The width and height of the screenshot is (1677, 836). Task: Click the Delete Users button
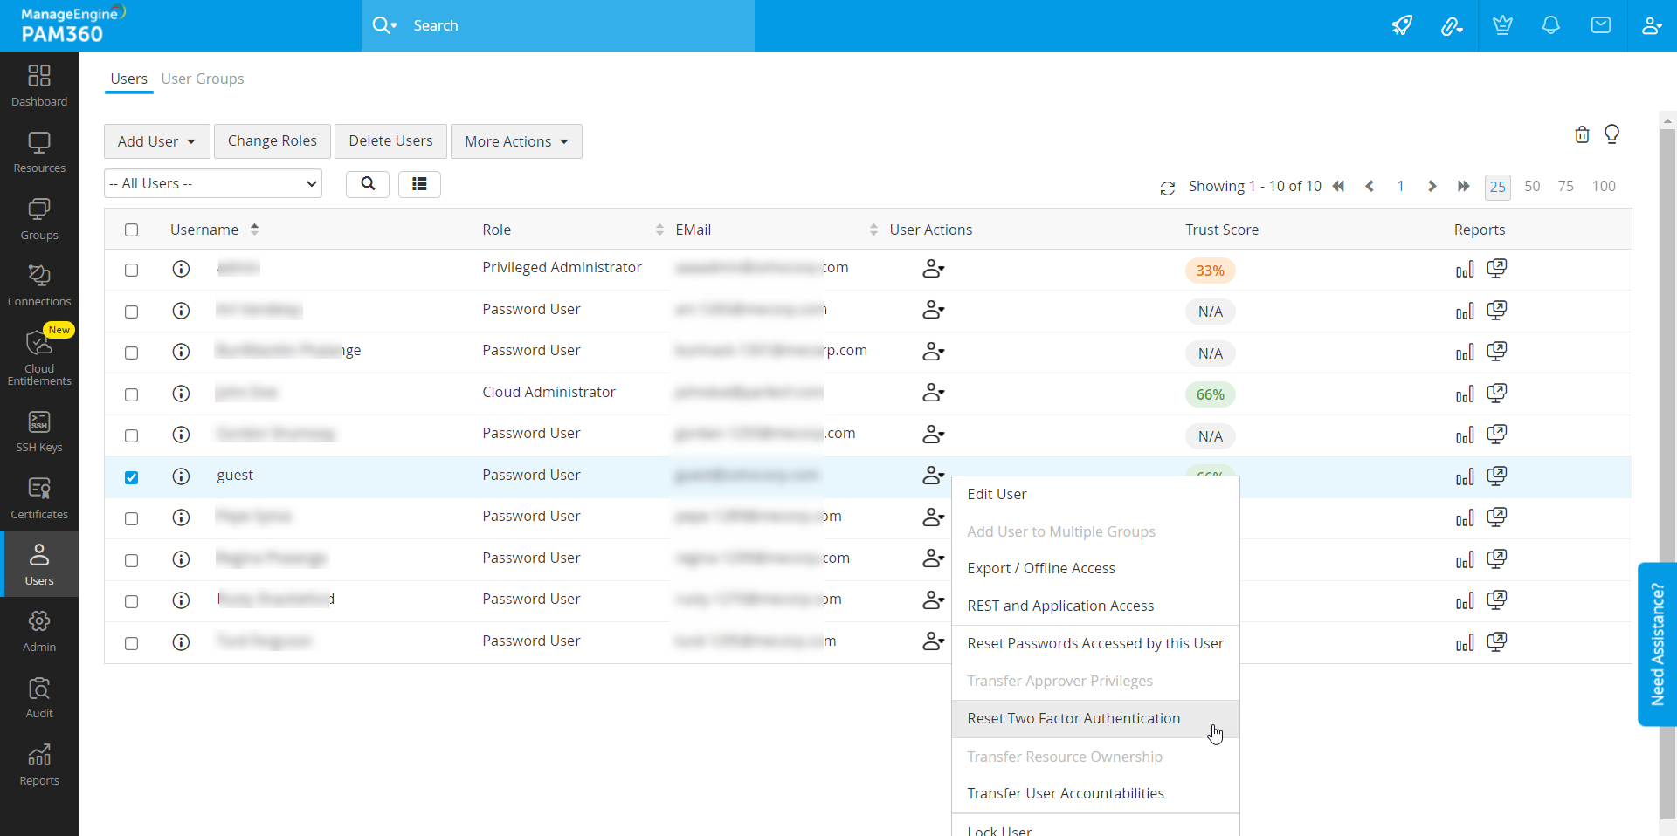pos(390,141)
